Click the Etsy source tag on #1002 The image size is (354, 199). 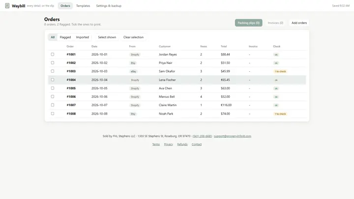coord(133,63)
